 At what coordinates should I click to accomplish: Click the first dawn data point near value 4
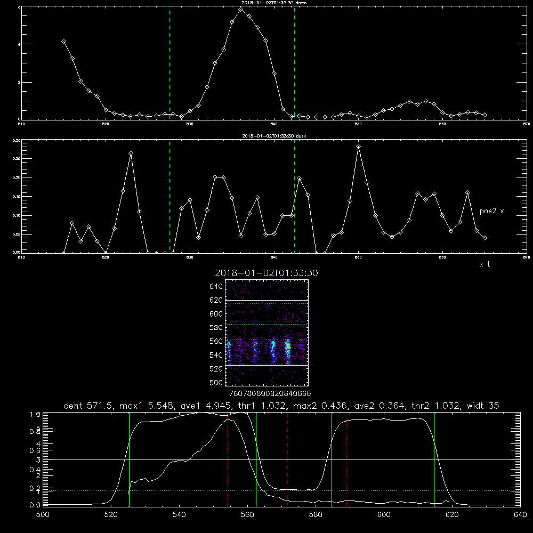click(x=63, y=41)
